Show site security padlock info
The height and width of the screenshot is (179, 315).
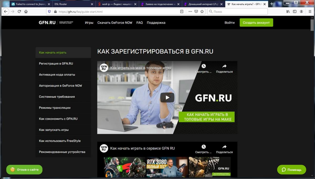[x=55, y=11]
